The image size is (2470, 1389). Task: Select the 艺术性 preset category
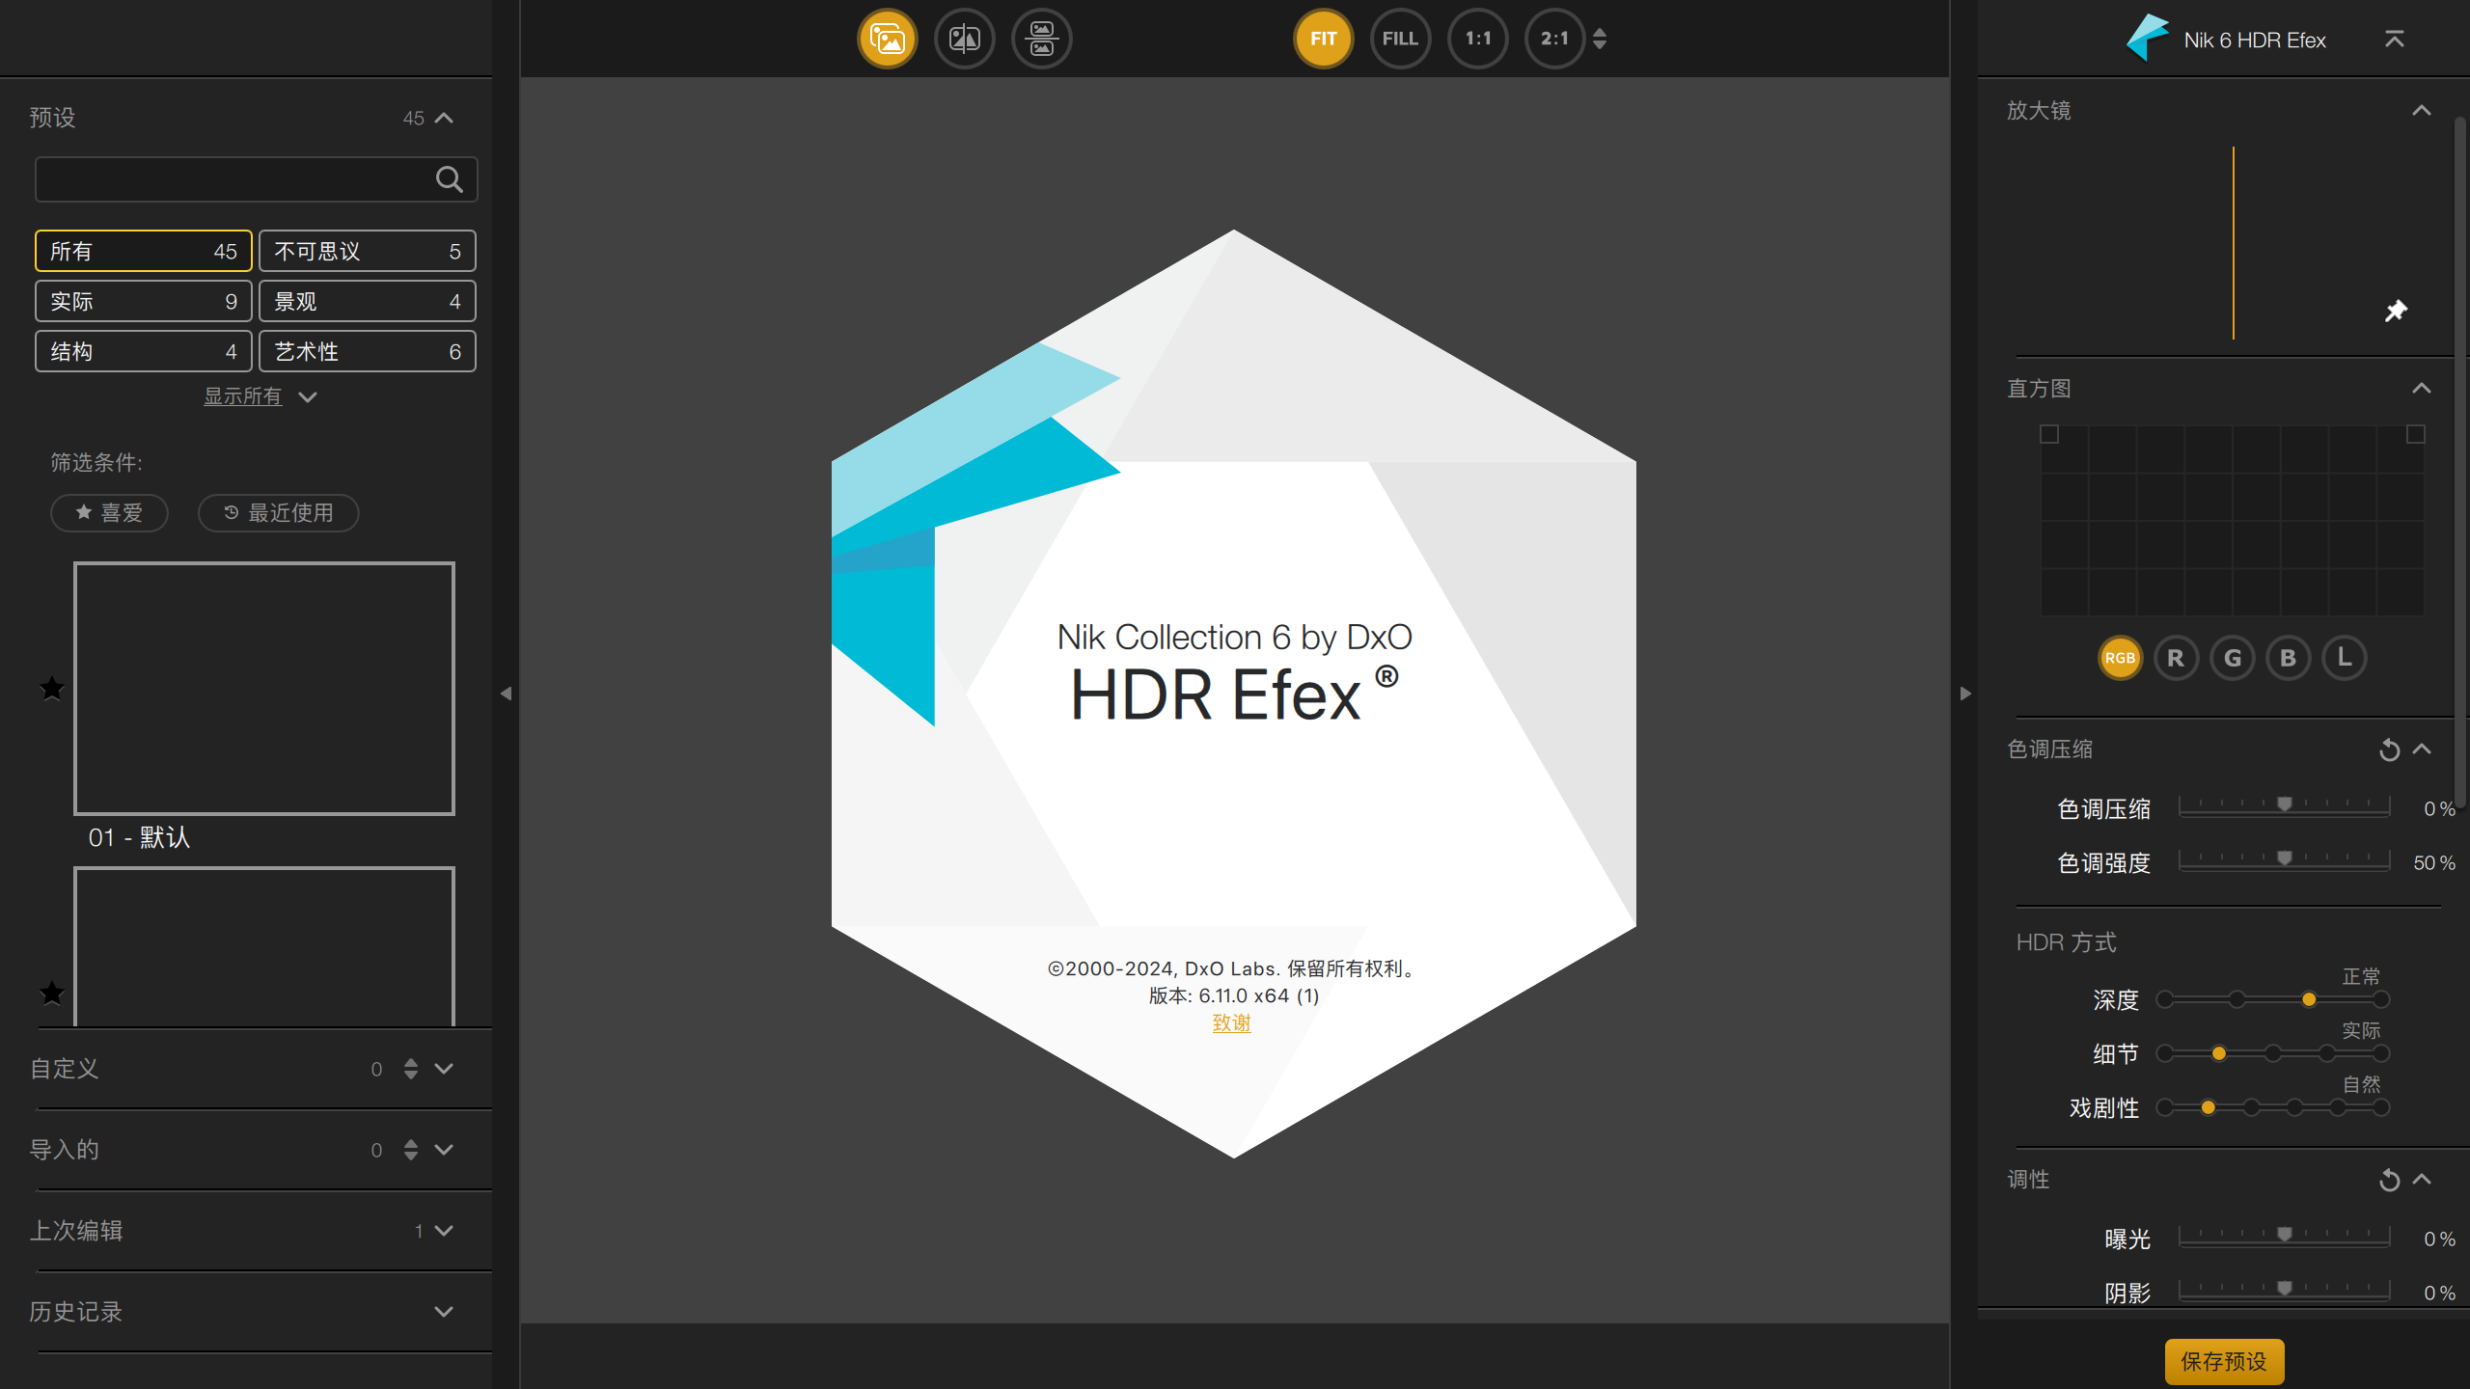[367, 352]
